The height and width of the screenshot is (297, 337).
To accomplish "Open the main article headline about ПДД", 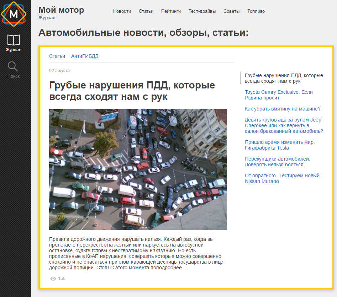I will click(132, 91).
